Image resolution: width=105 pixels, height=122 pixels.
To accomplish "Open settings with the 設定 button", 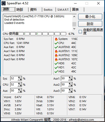I will (x=90, y=24).
